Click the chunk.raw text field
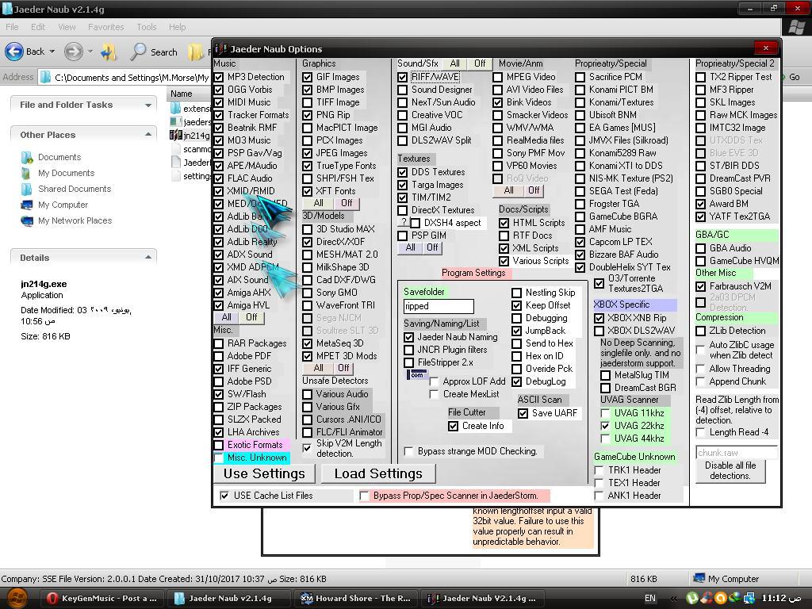The width and height of the screenshot is (812, 609). click(x=737, y=453)
